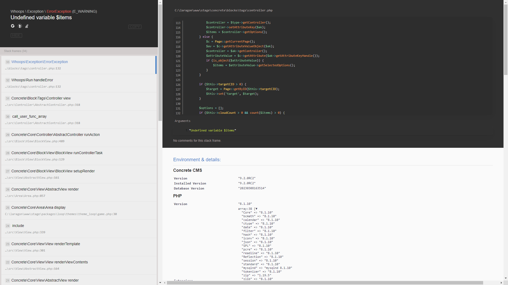
Task: Open frame 23 View renderTemplate
Action: point(46,244)
